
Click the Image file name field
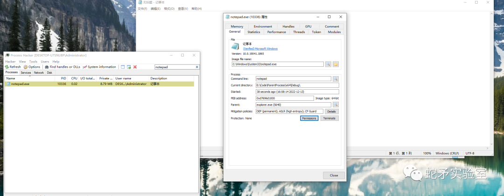tap(277, 64)
